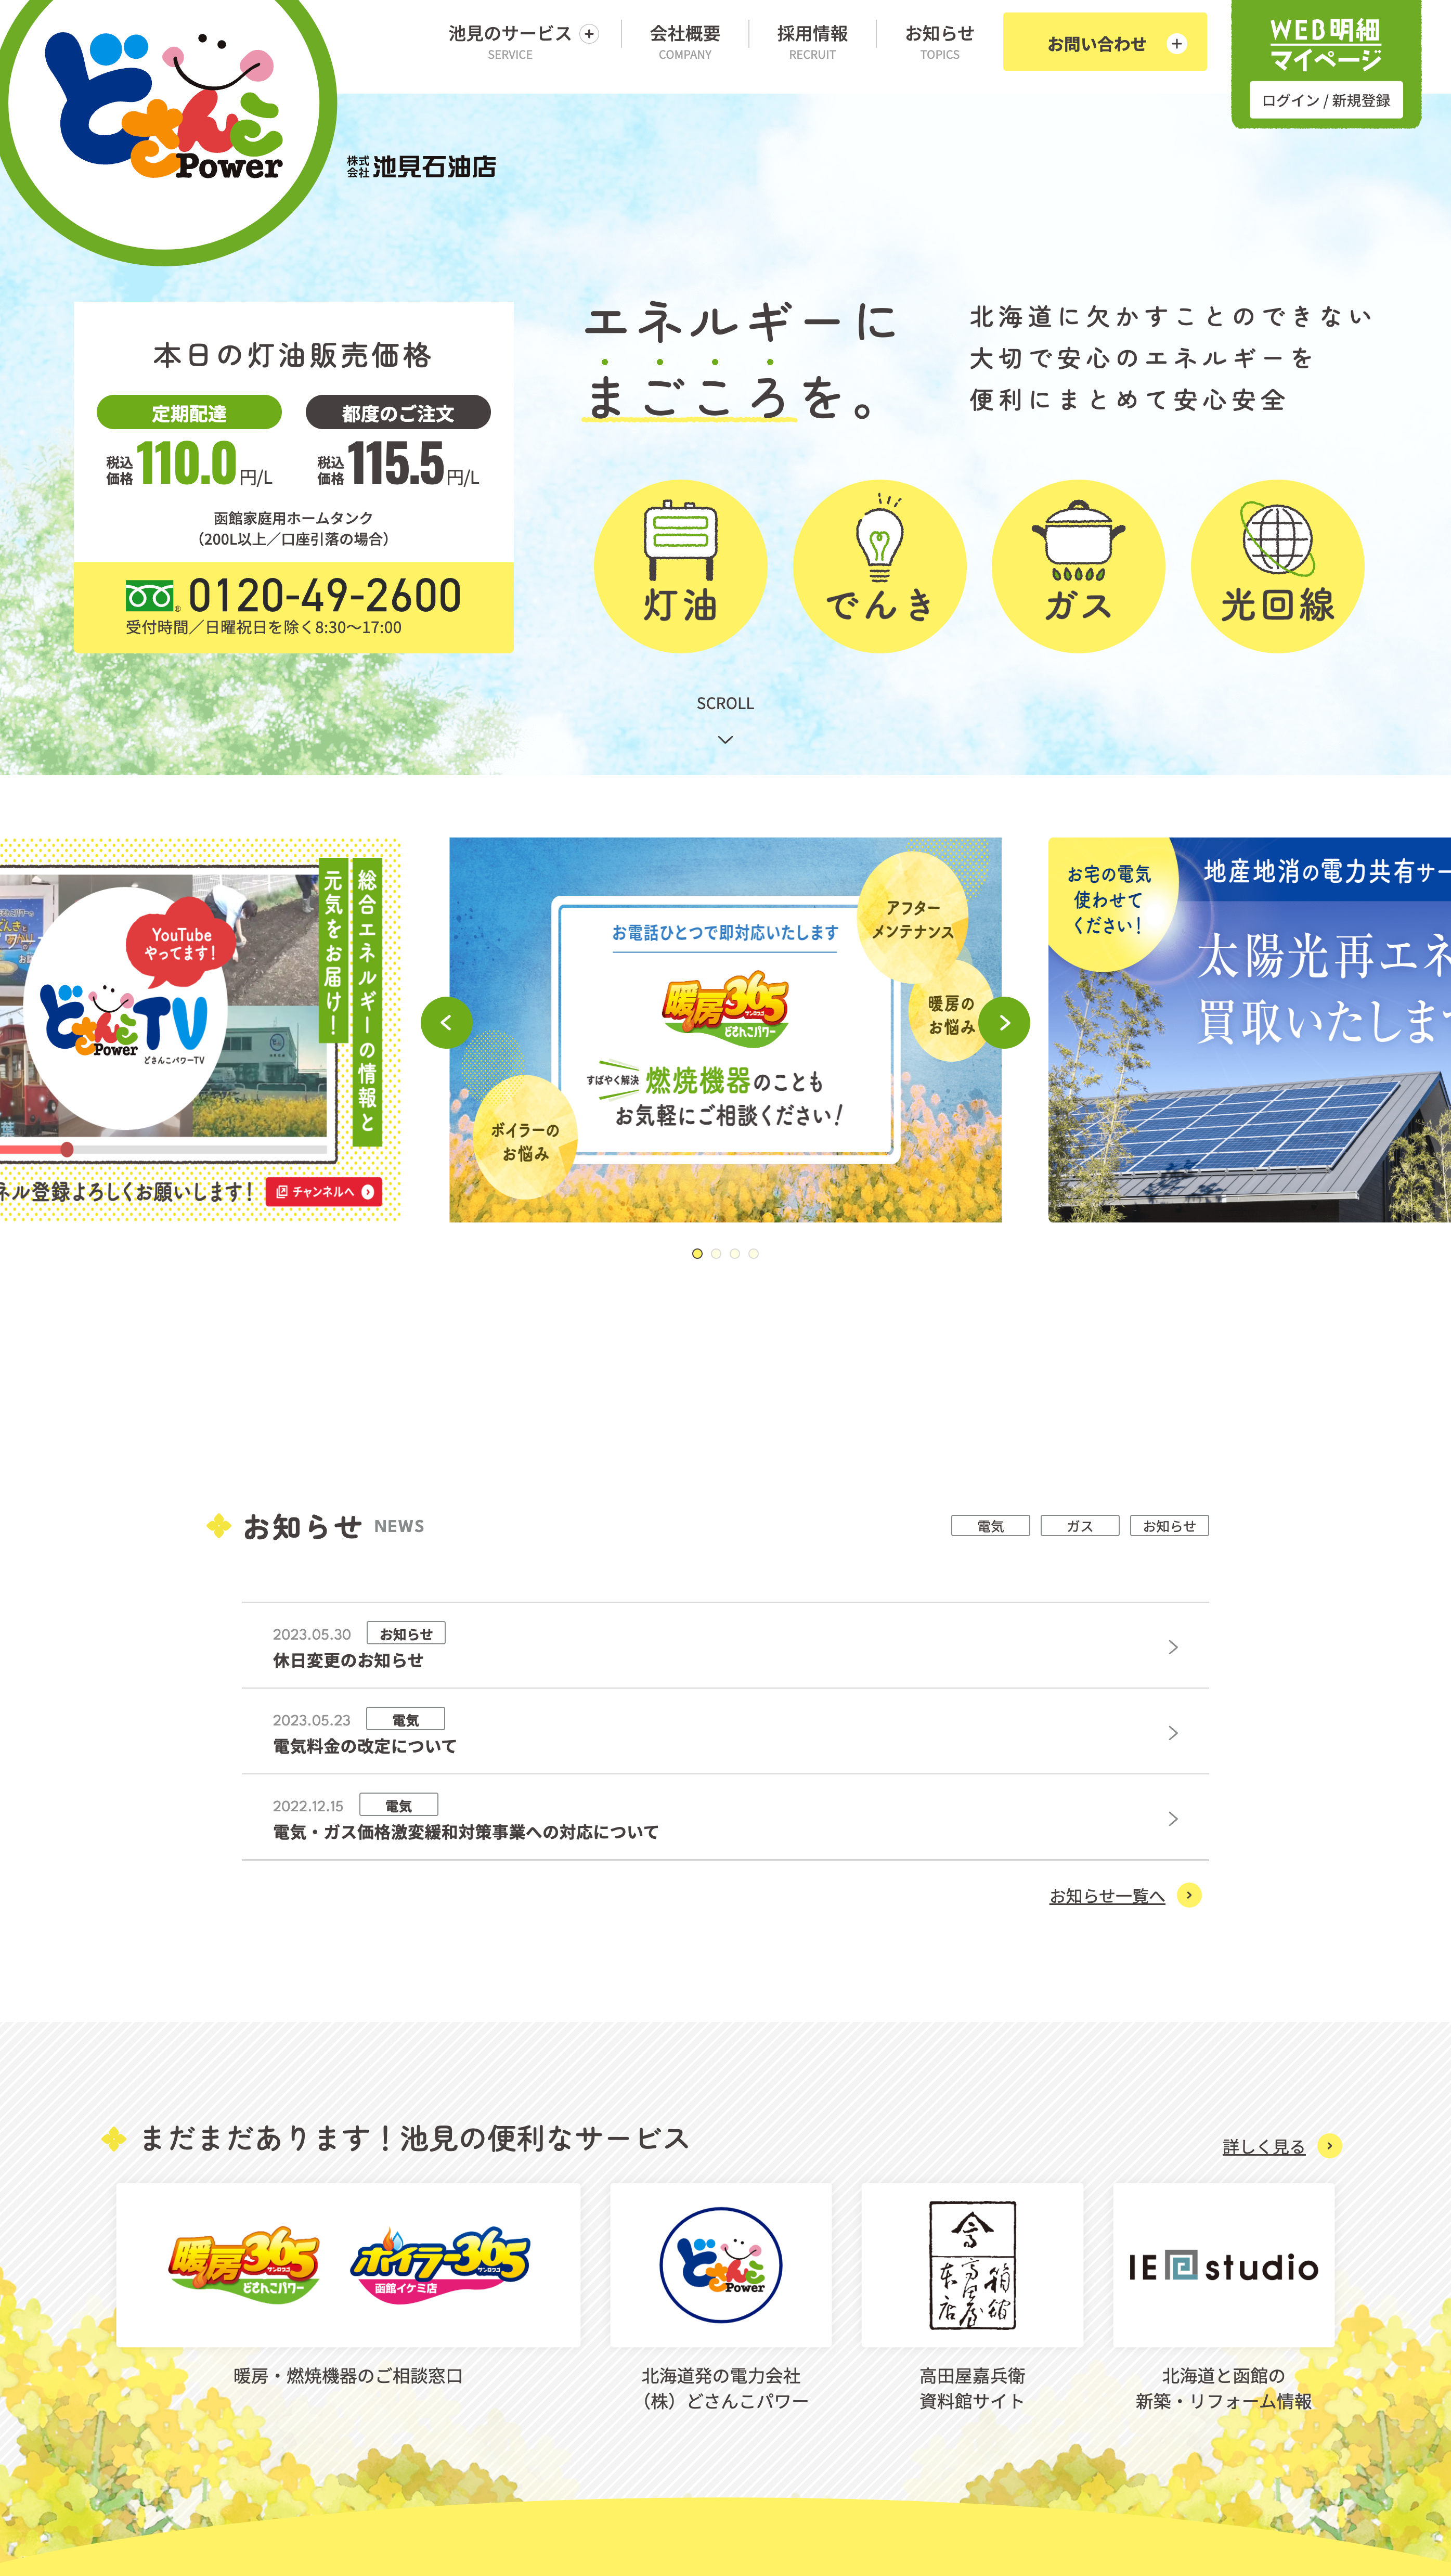
Task: Open 休日変更のお知らせ row chevron
Action: tap(1173, 1647)
